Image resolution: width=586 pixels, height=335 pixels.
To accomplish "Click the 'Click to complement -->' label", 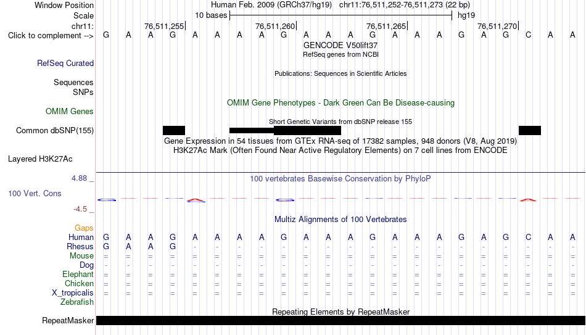I will click(51, 36).
